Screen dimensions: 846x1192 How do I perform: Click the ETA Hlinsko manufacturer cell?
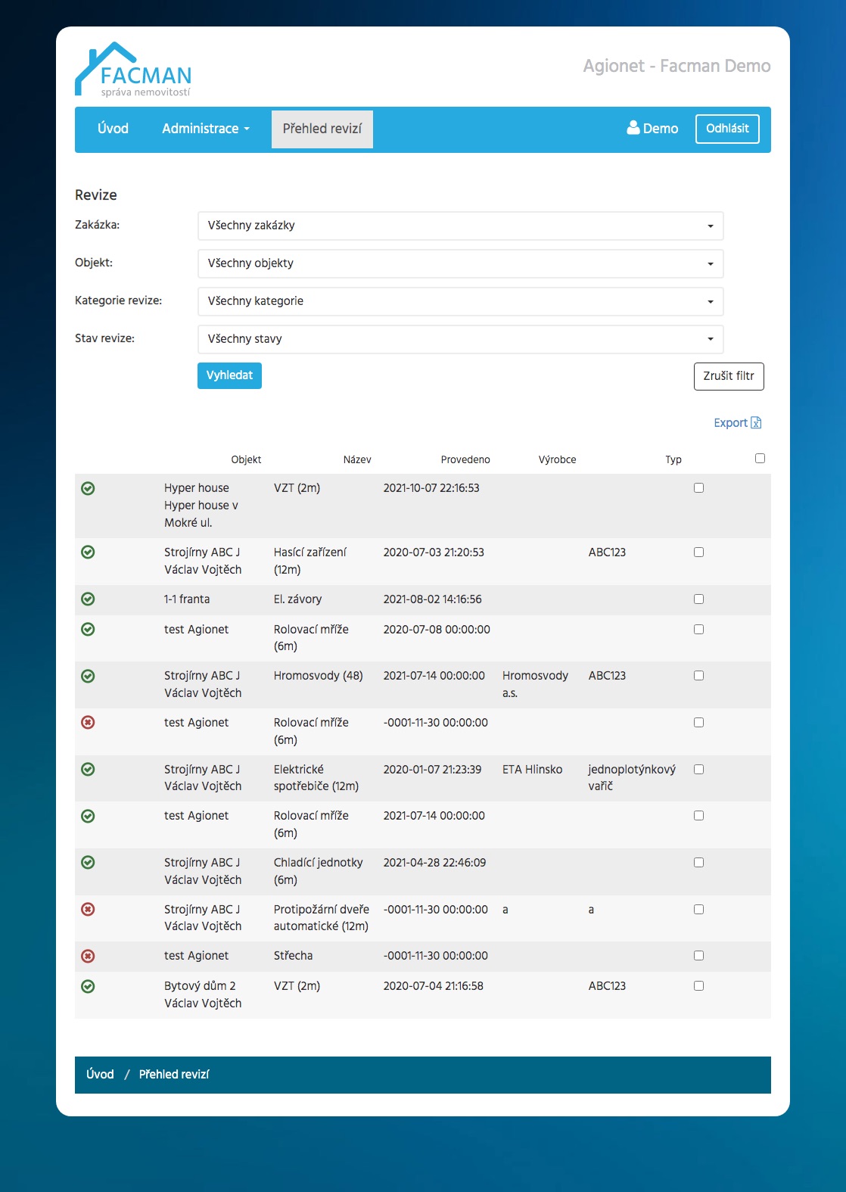533,769
